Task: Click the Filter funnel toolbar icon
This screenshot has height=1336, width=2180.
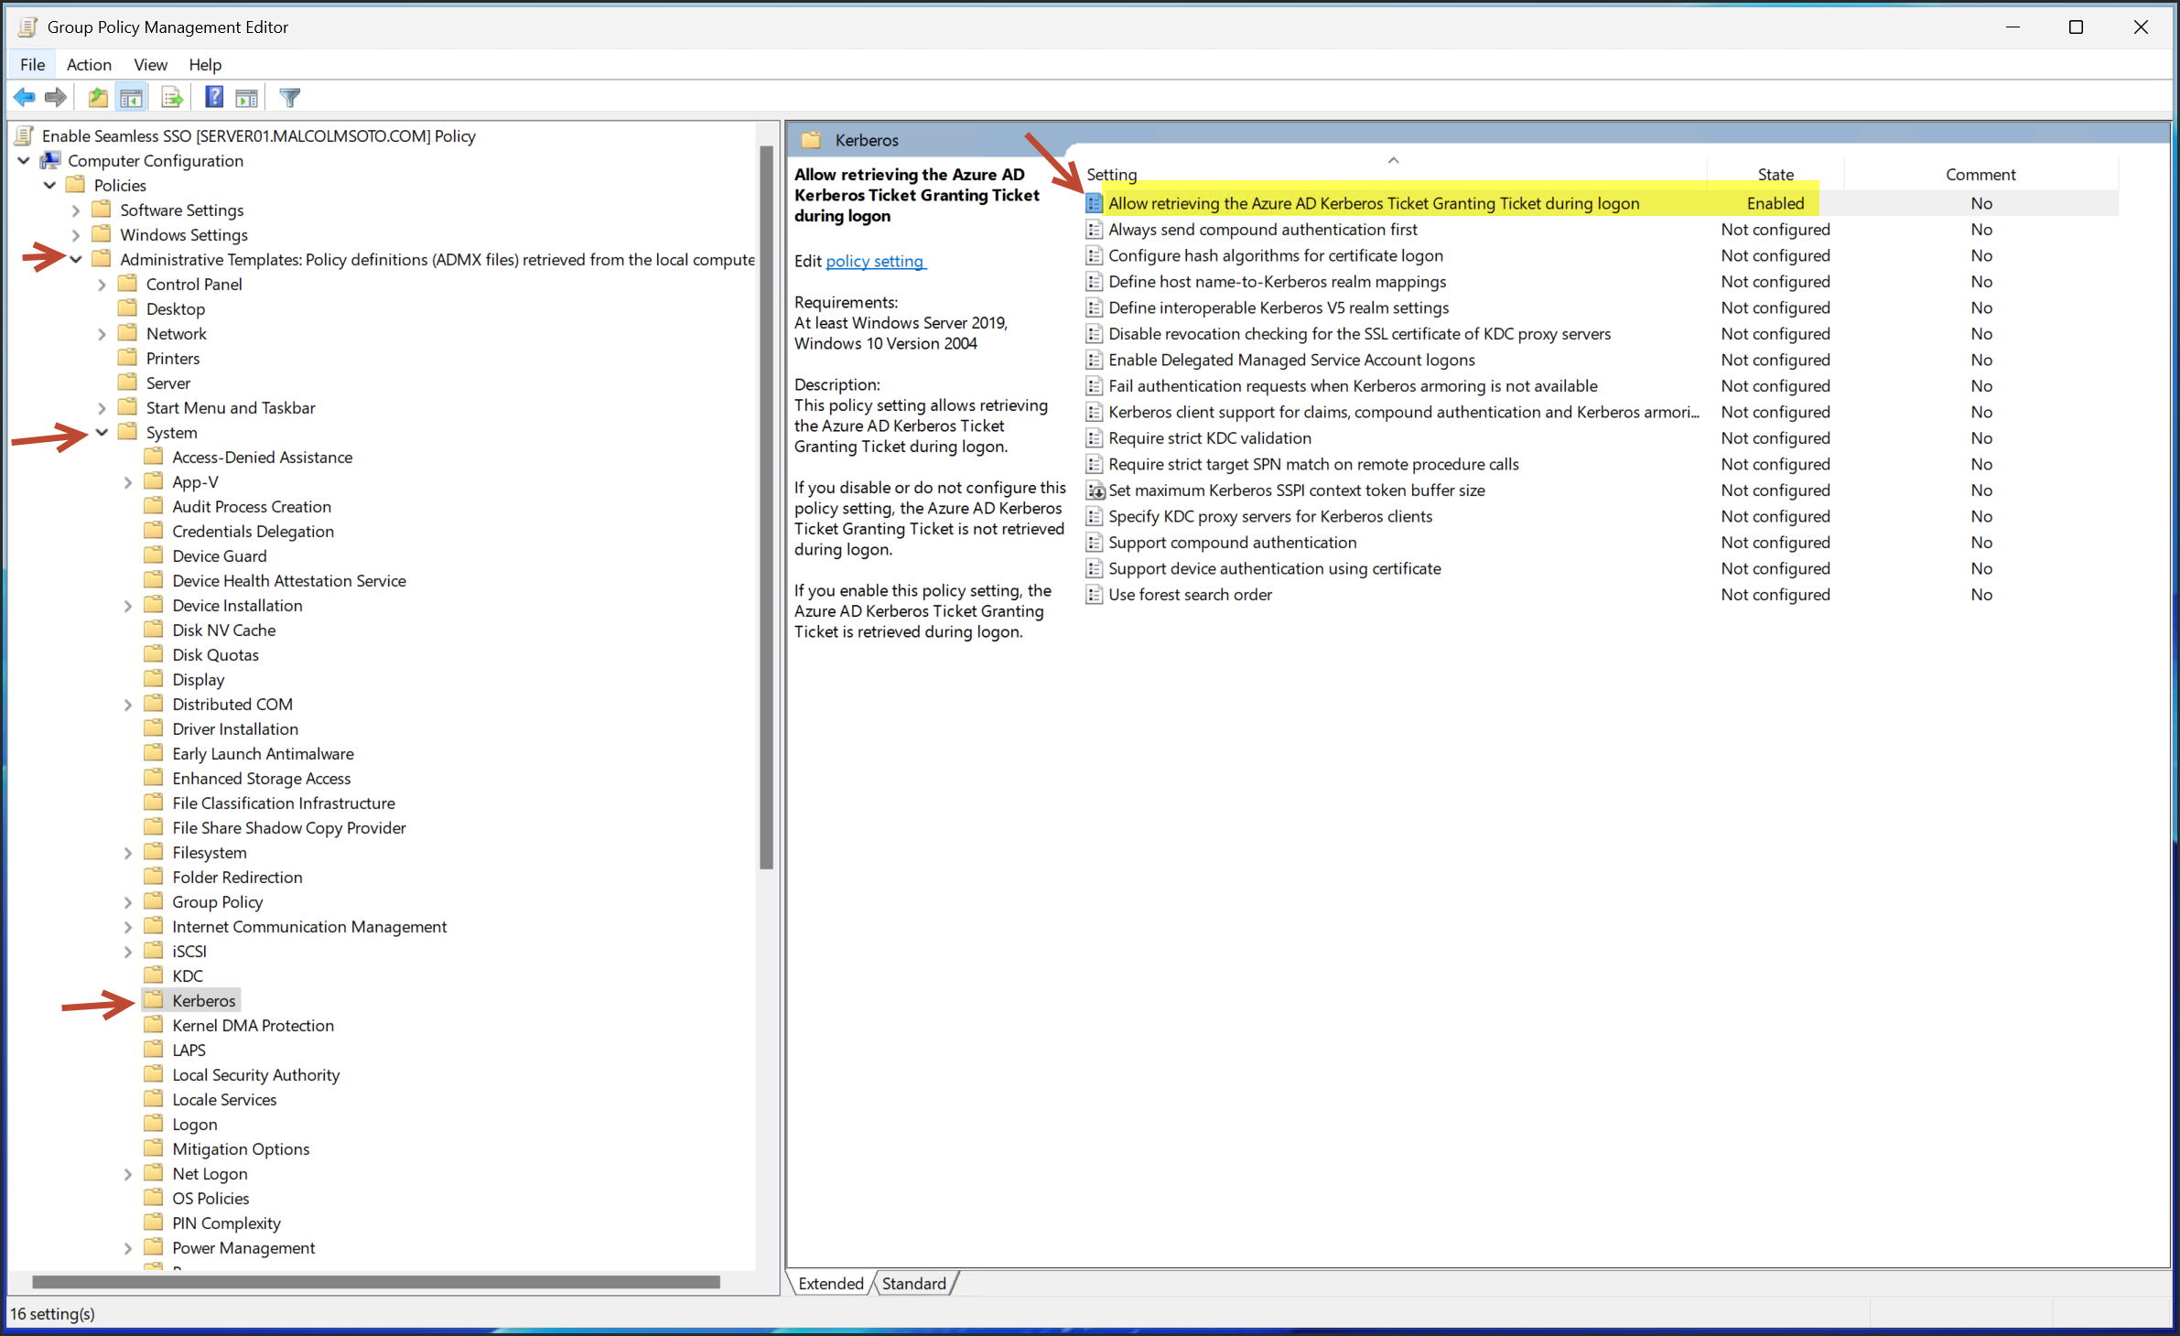Action: coord(290,97)
